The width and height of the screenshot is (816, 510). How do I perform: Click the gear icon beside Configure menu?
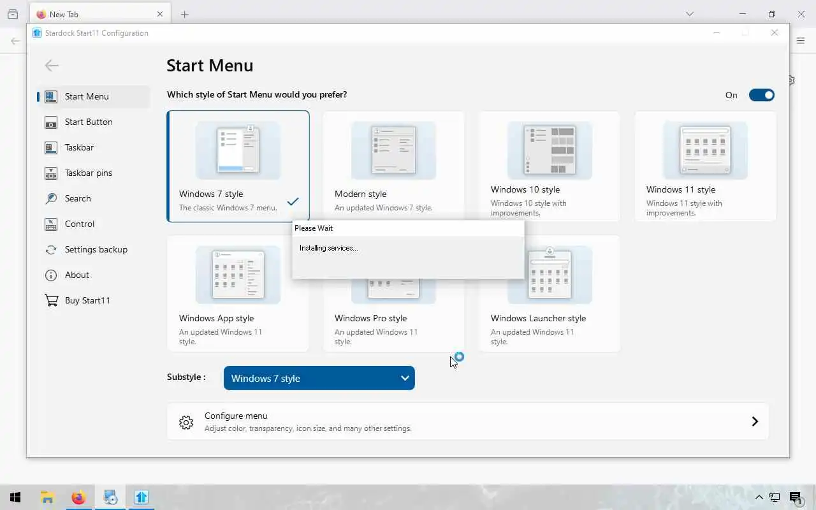pyautogui.click(x=186, y=422)
